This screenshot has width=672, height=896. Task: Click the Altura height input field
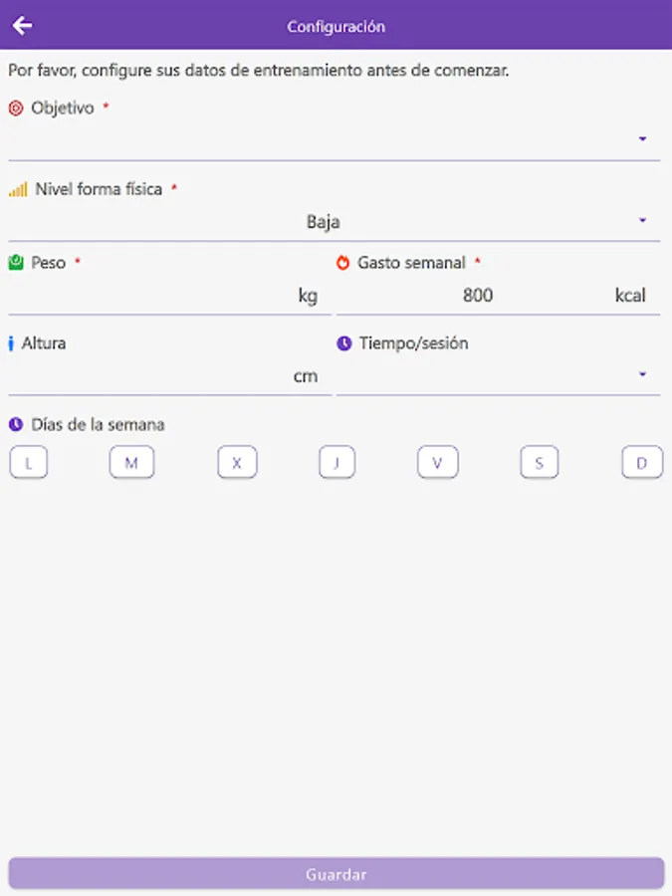click(x=149, y=376)
